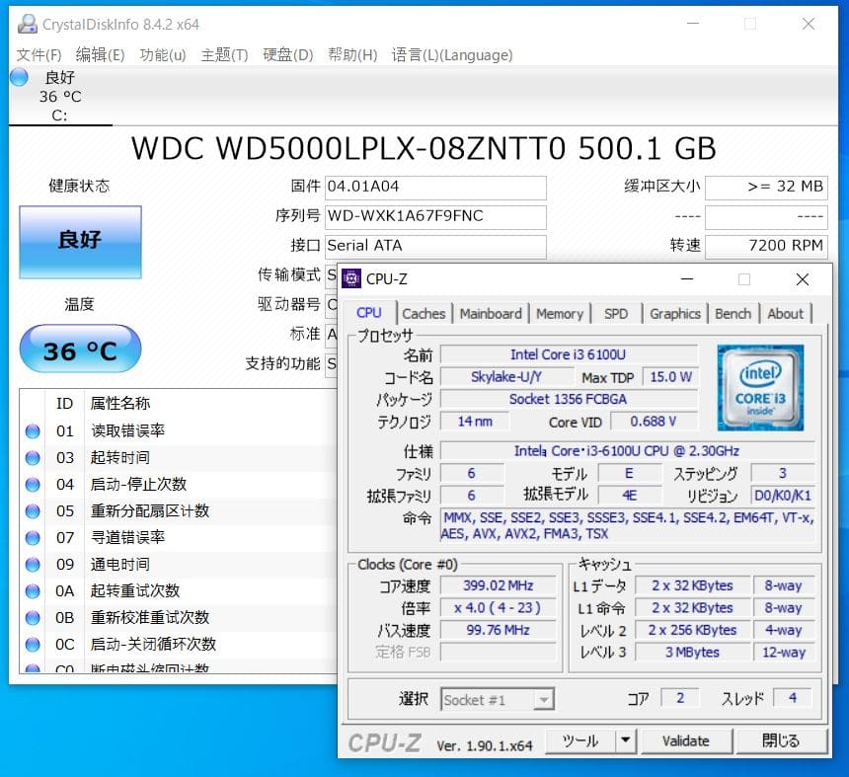This screenshot has width=849, height=777.
Task: Switch to the SPD tab
Action: click(x=616, y=314)
